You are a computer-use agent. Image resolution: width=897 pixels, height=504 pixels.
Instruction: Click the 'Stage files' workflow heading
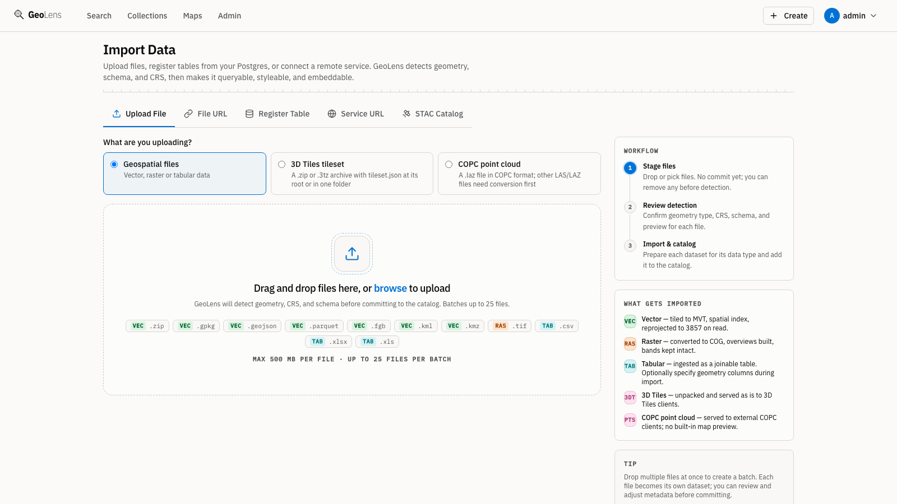click(x=659, y=166)
